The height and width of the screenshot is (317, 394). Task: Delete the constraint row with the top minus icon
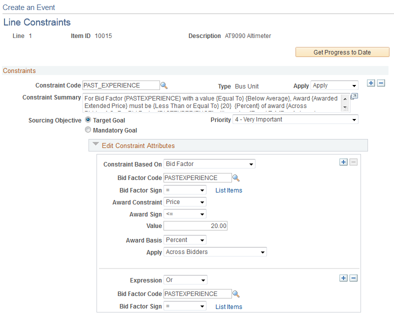pyautogui.click(x=381, y=83)
